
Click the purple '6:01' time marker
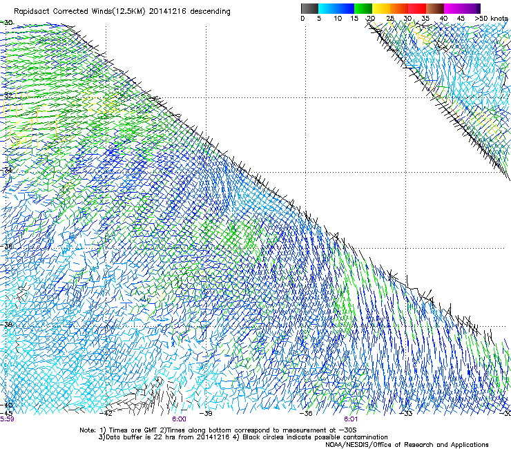351,419
